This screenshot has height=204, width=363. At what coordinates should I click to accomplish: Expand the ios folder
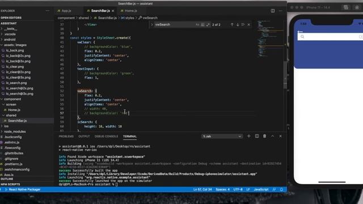click(6, 126)
